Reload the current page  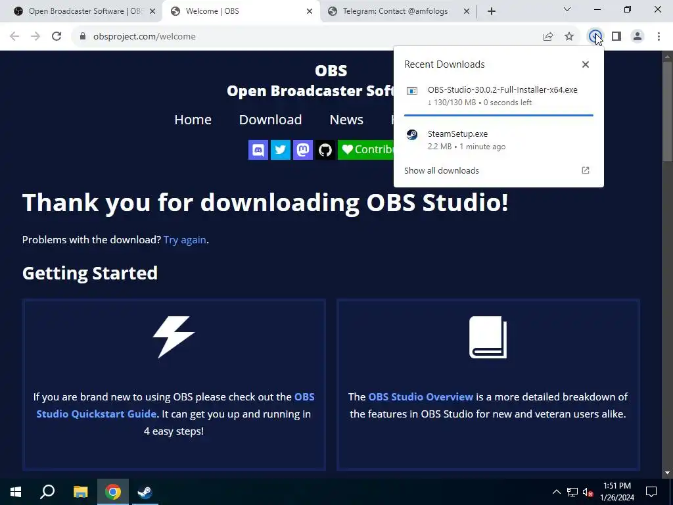(57, 37)
